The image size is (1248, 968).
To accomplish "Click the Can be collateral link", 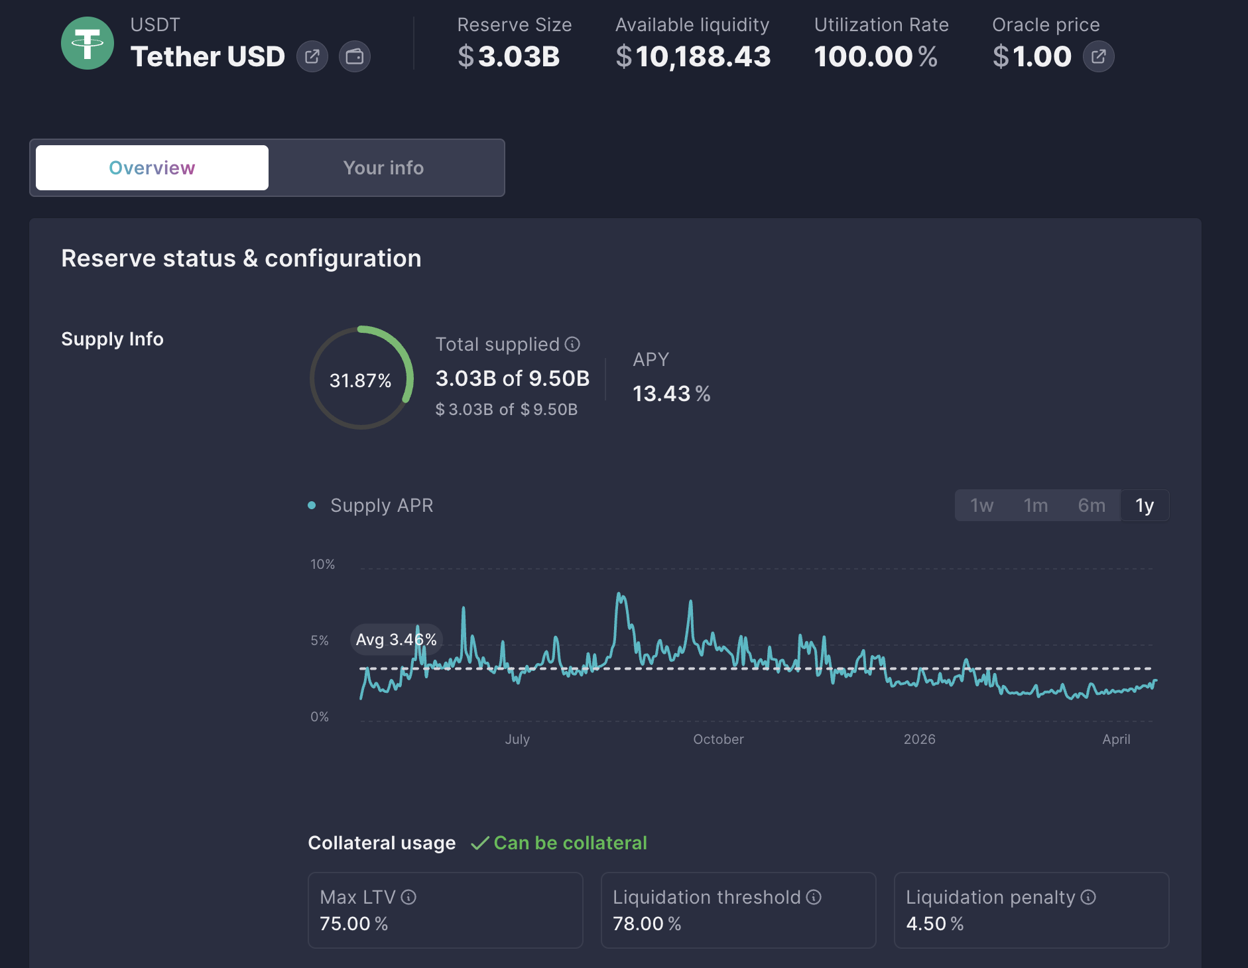I will pos(570,843).
